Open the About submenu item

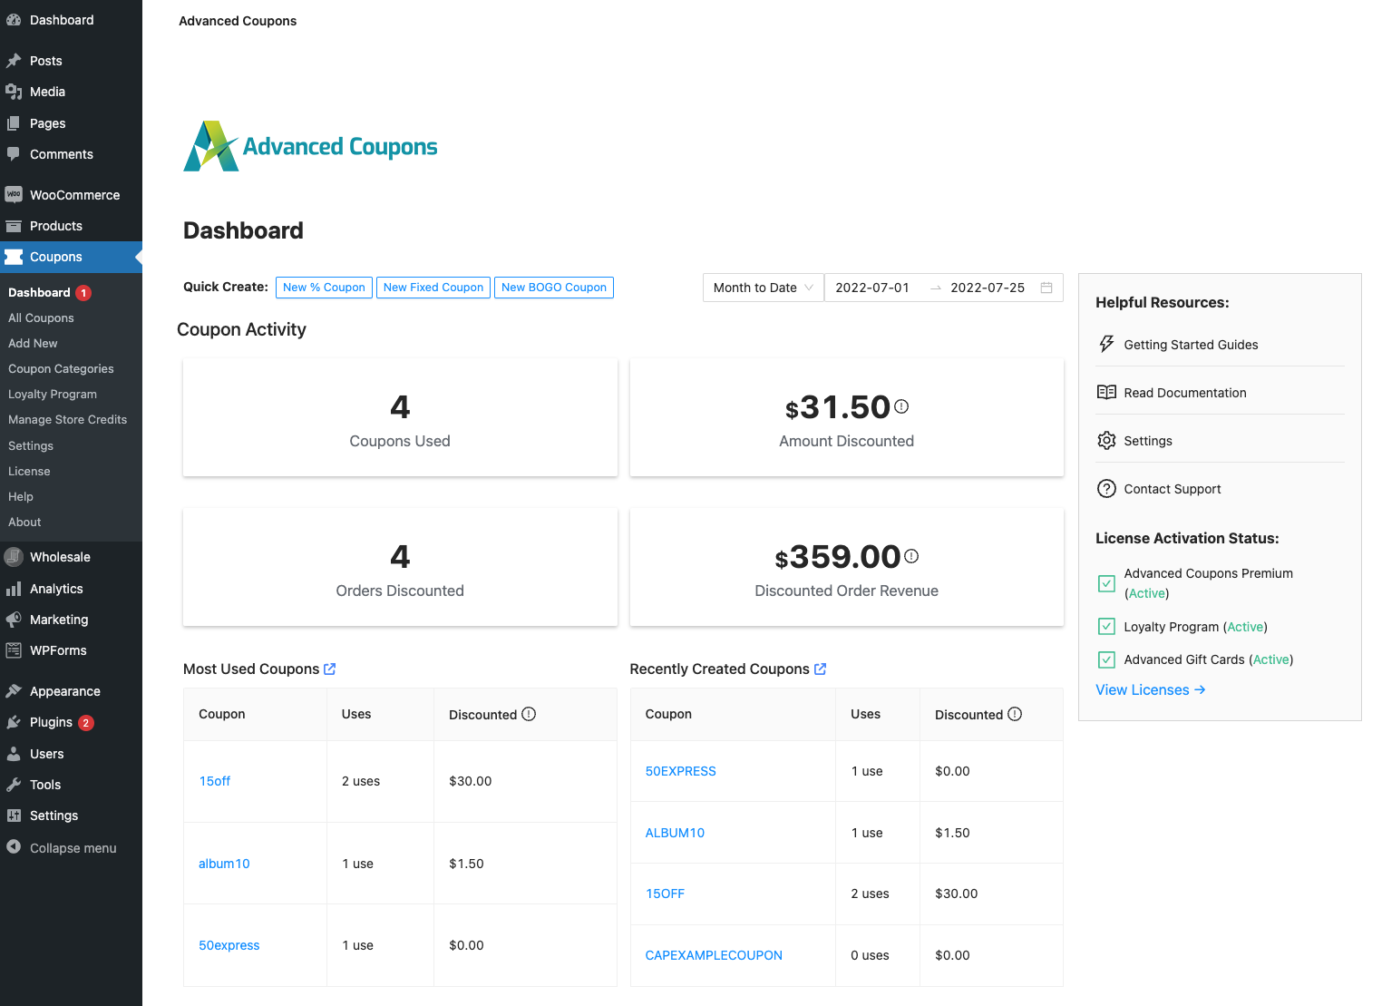[x=24, y=522]
